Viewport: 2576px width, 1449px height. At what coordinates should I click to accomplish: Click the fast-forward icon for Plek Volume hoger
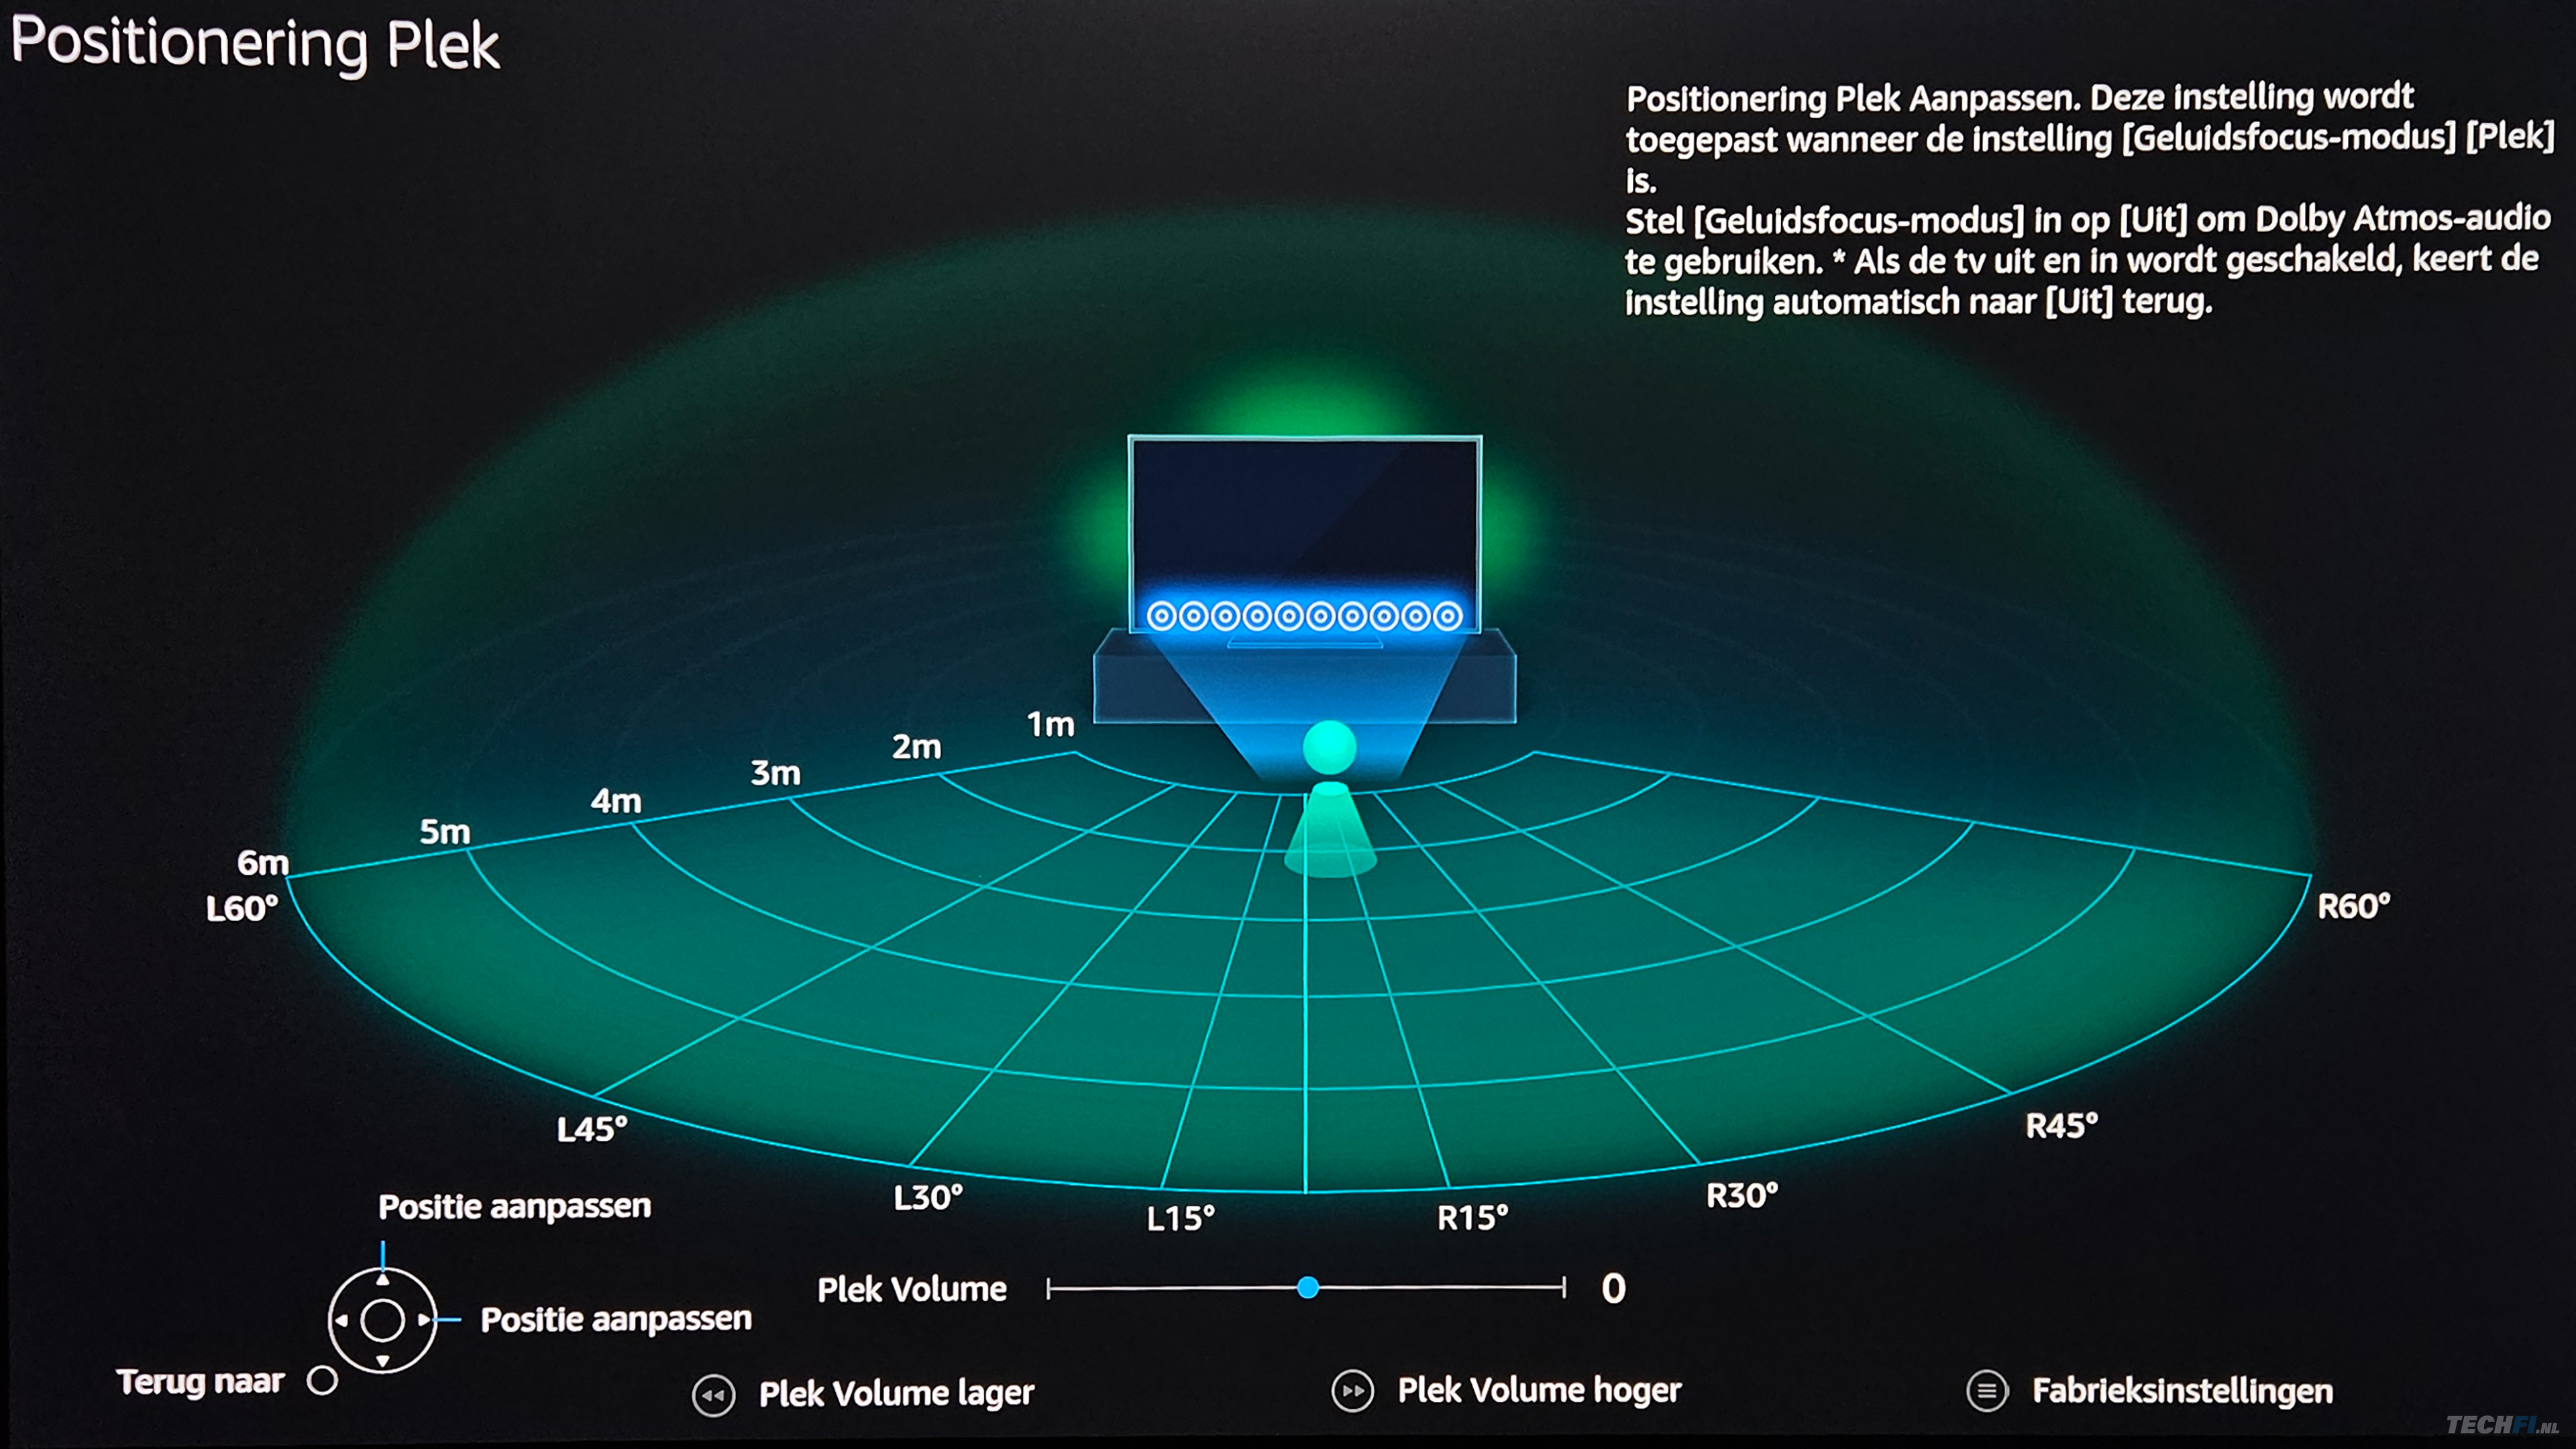[1352, 1391]
